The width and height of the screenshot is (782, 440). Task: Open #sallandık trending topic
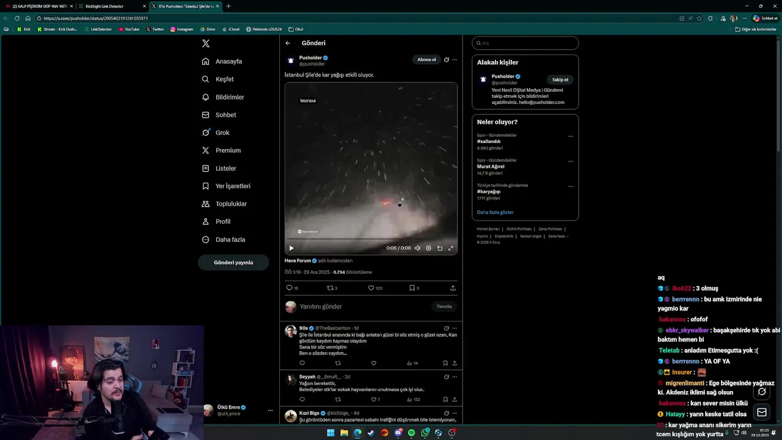pos(489,142)
